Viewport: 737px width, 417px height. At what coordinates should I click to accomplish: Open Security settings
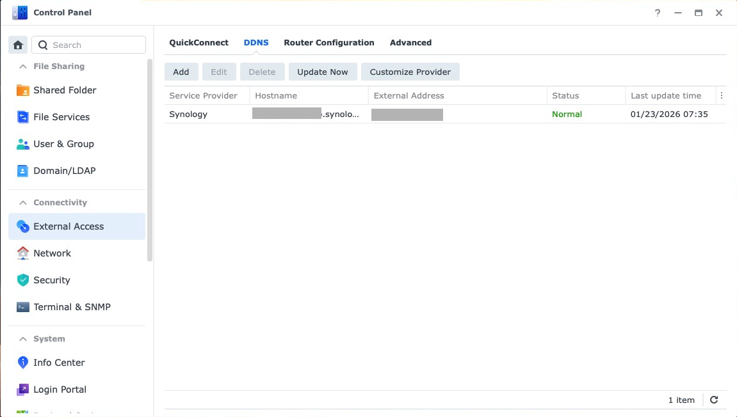pyautogui.click(x=51, y=280)
